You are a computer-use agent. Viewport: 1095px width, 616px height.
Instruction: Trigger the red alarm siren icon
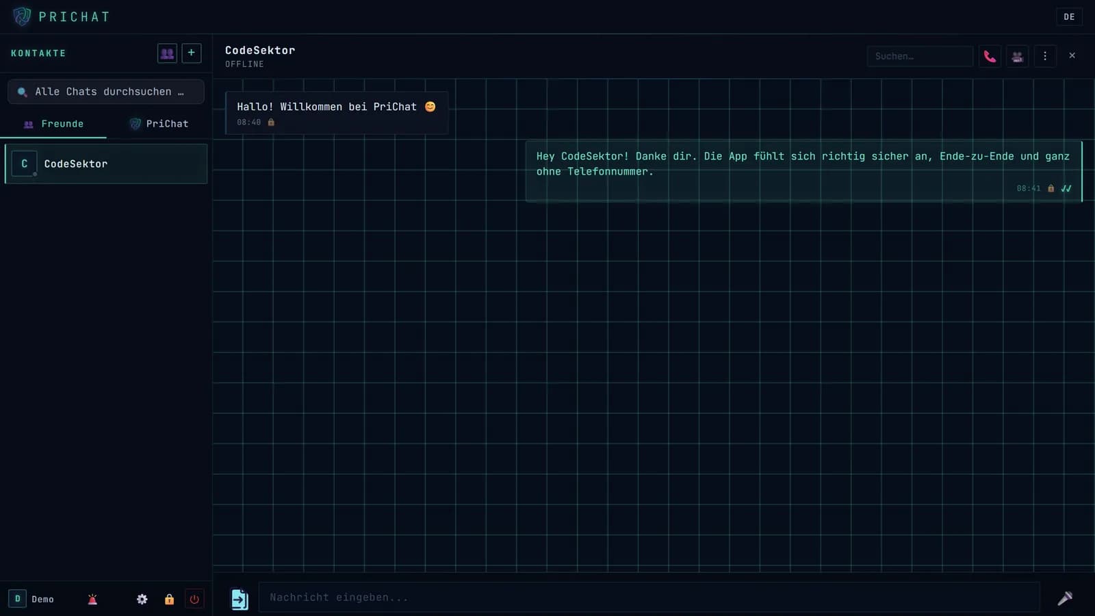coord(92,599)
